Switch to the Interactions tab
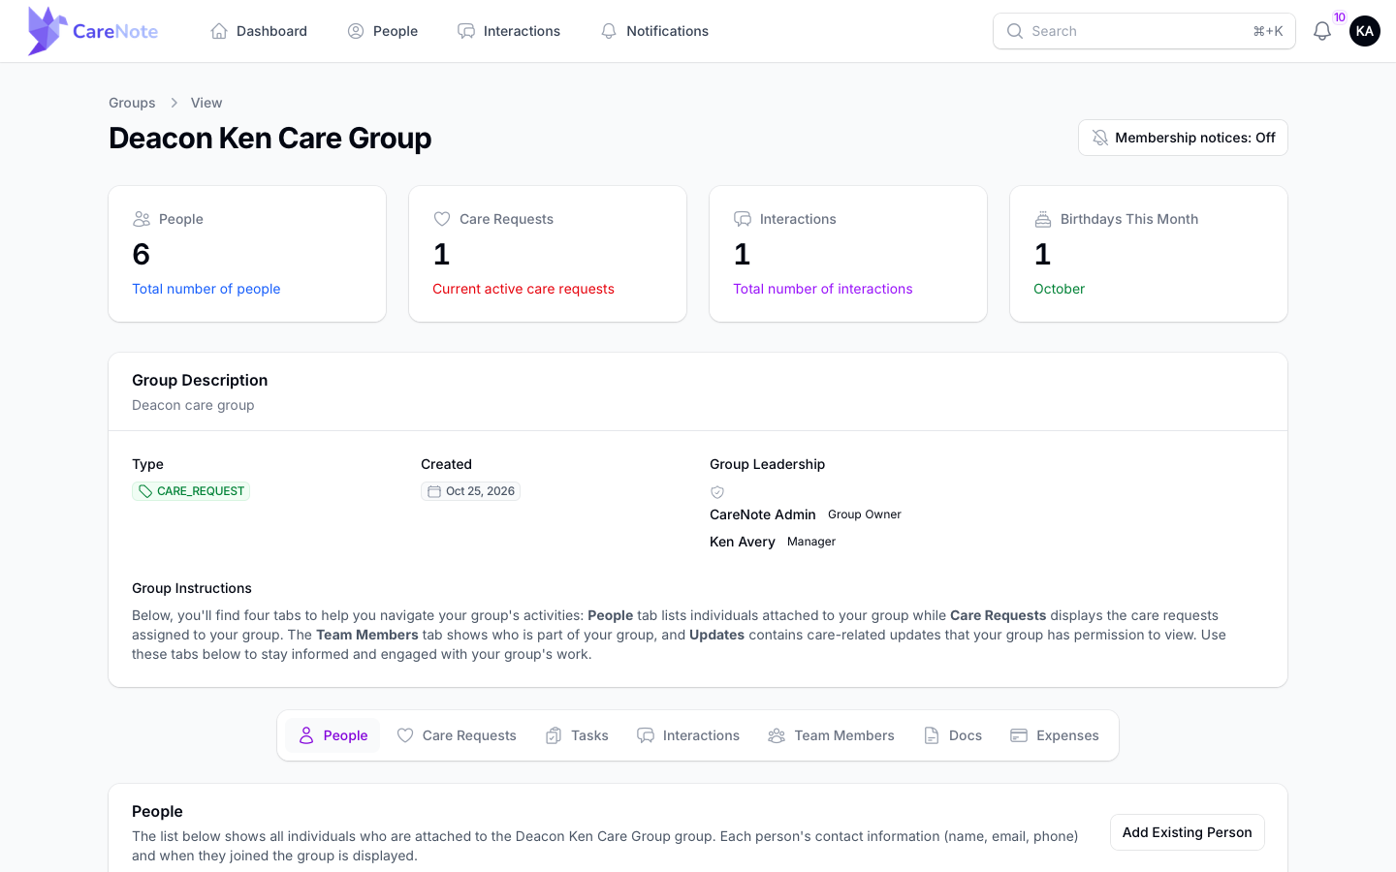1396x872 pixels. 688,735
